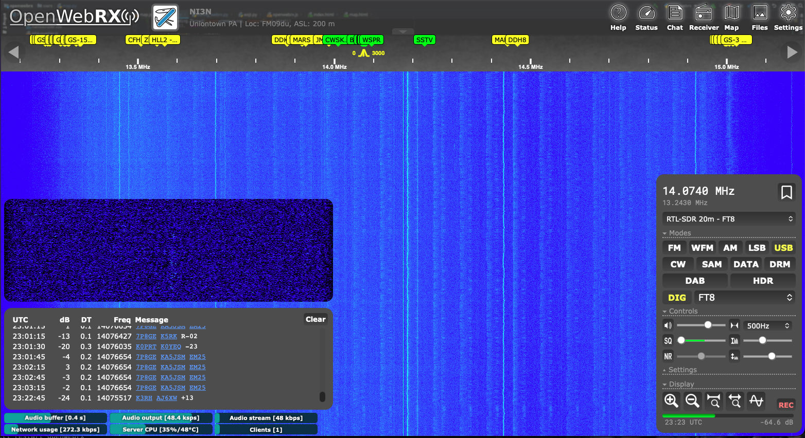
Task: Toggle the SQ squelch button
Action: pos(668,341)
